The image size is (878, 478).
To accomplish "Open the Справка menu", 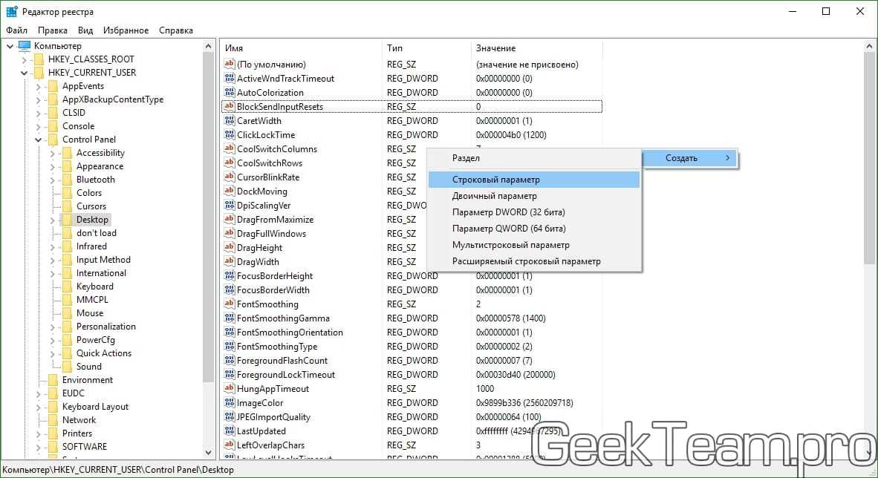I will pos(176,30).
